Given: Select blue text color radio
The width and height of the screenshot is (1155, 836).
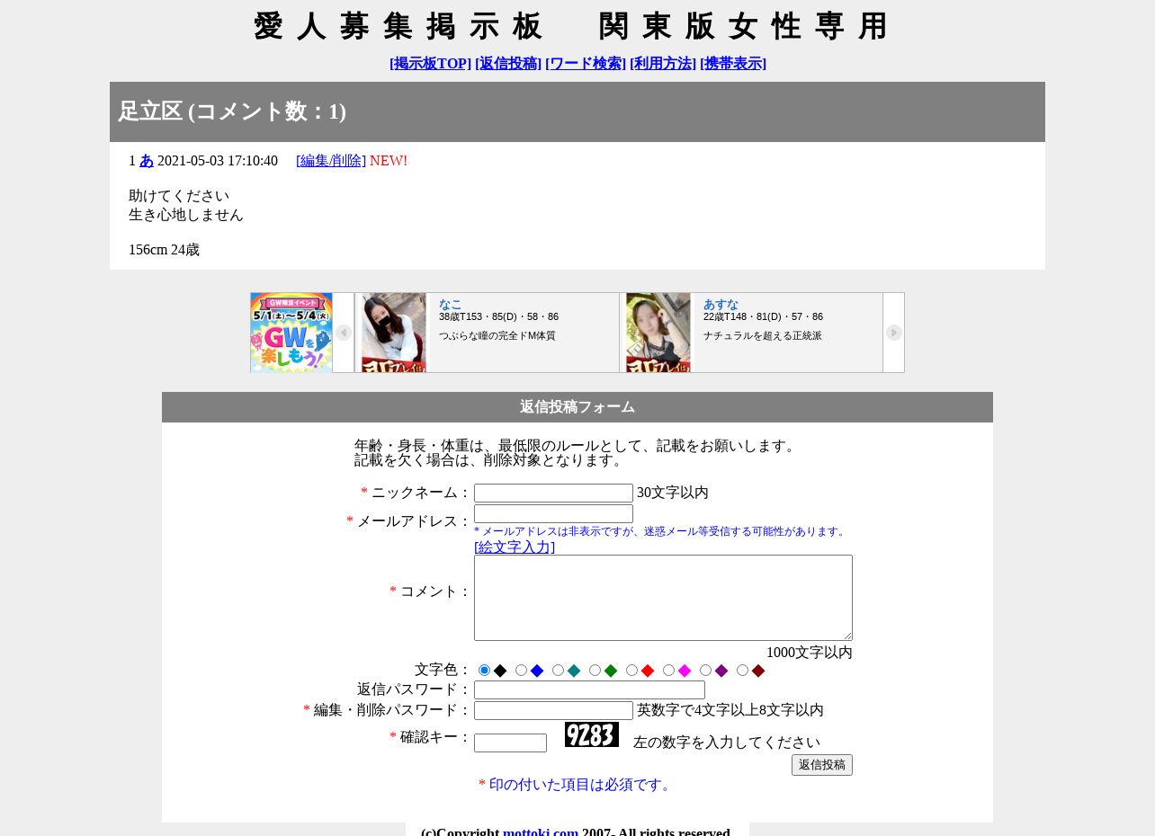Looking at the screenshot, I should pyautogui.click(x=522, y=671).
